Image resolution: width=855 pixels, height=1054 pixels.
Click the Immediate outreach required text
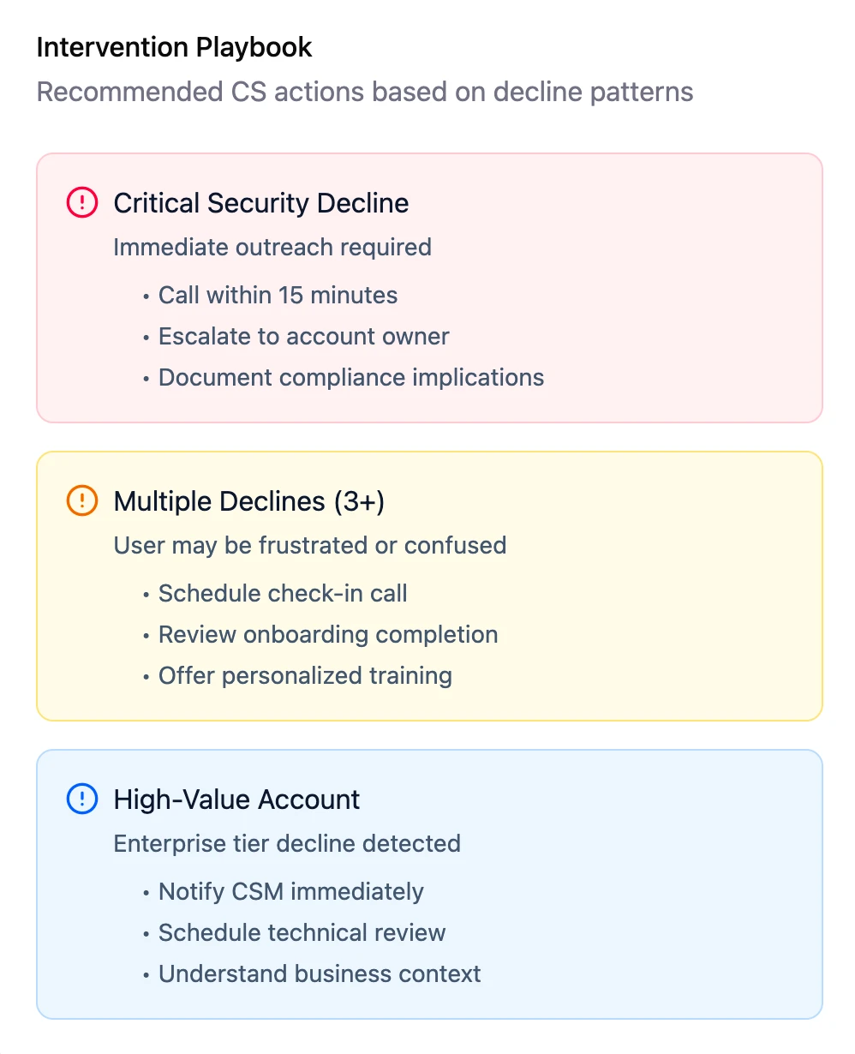click(272, 248)
